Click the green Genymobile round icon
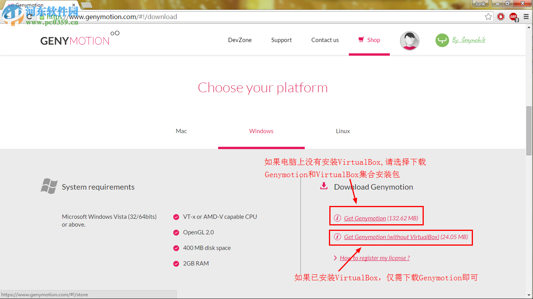Image resolution: width=533 pixels, height=299 pixels. [442, 40]
